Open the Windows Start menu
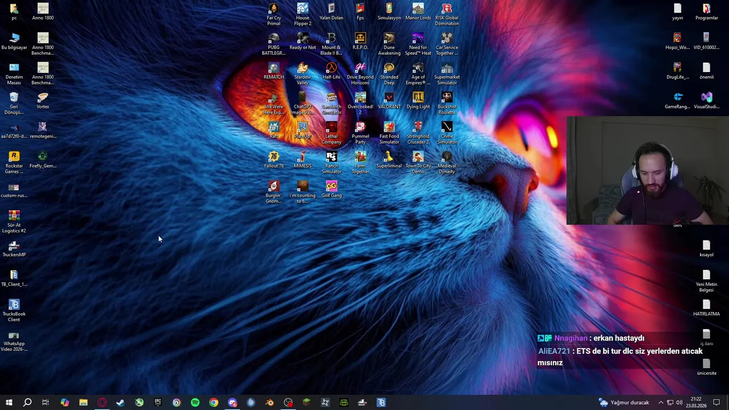 click(9, 403)
